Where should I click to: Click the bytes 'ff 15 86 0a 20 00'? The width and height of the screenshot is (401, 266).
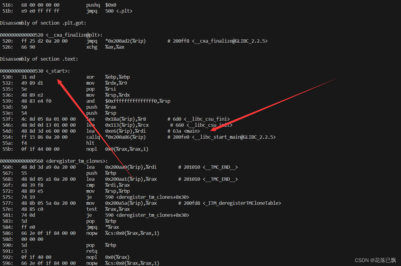(44, 137)
